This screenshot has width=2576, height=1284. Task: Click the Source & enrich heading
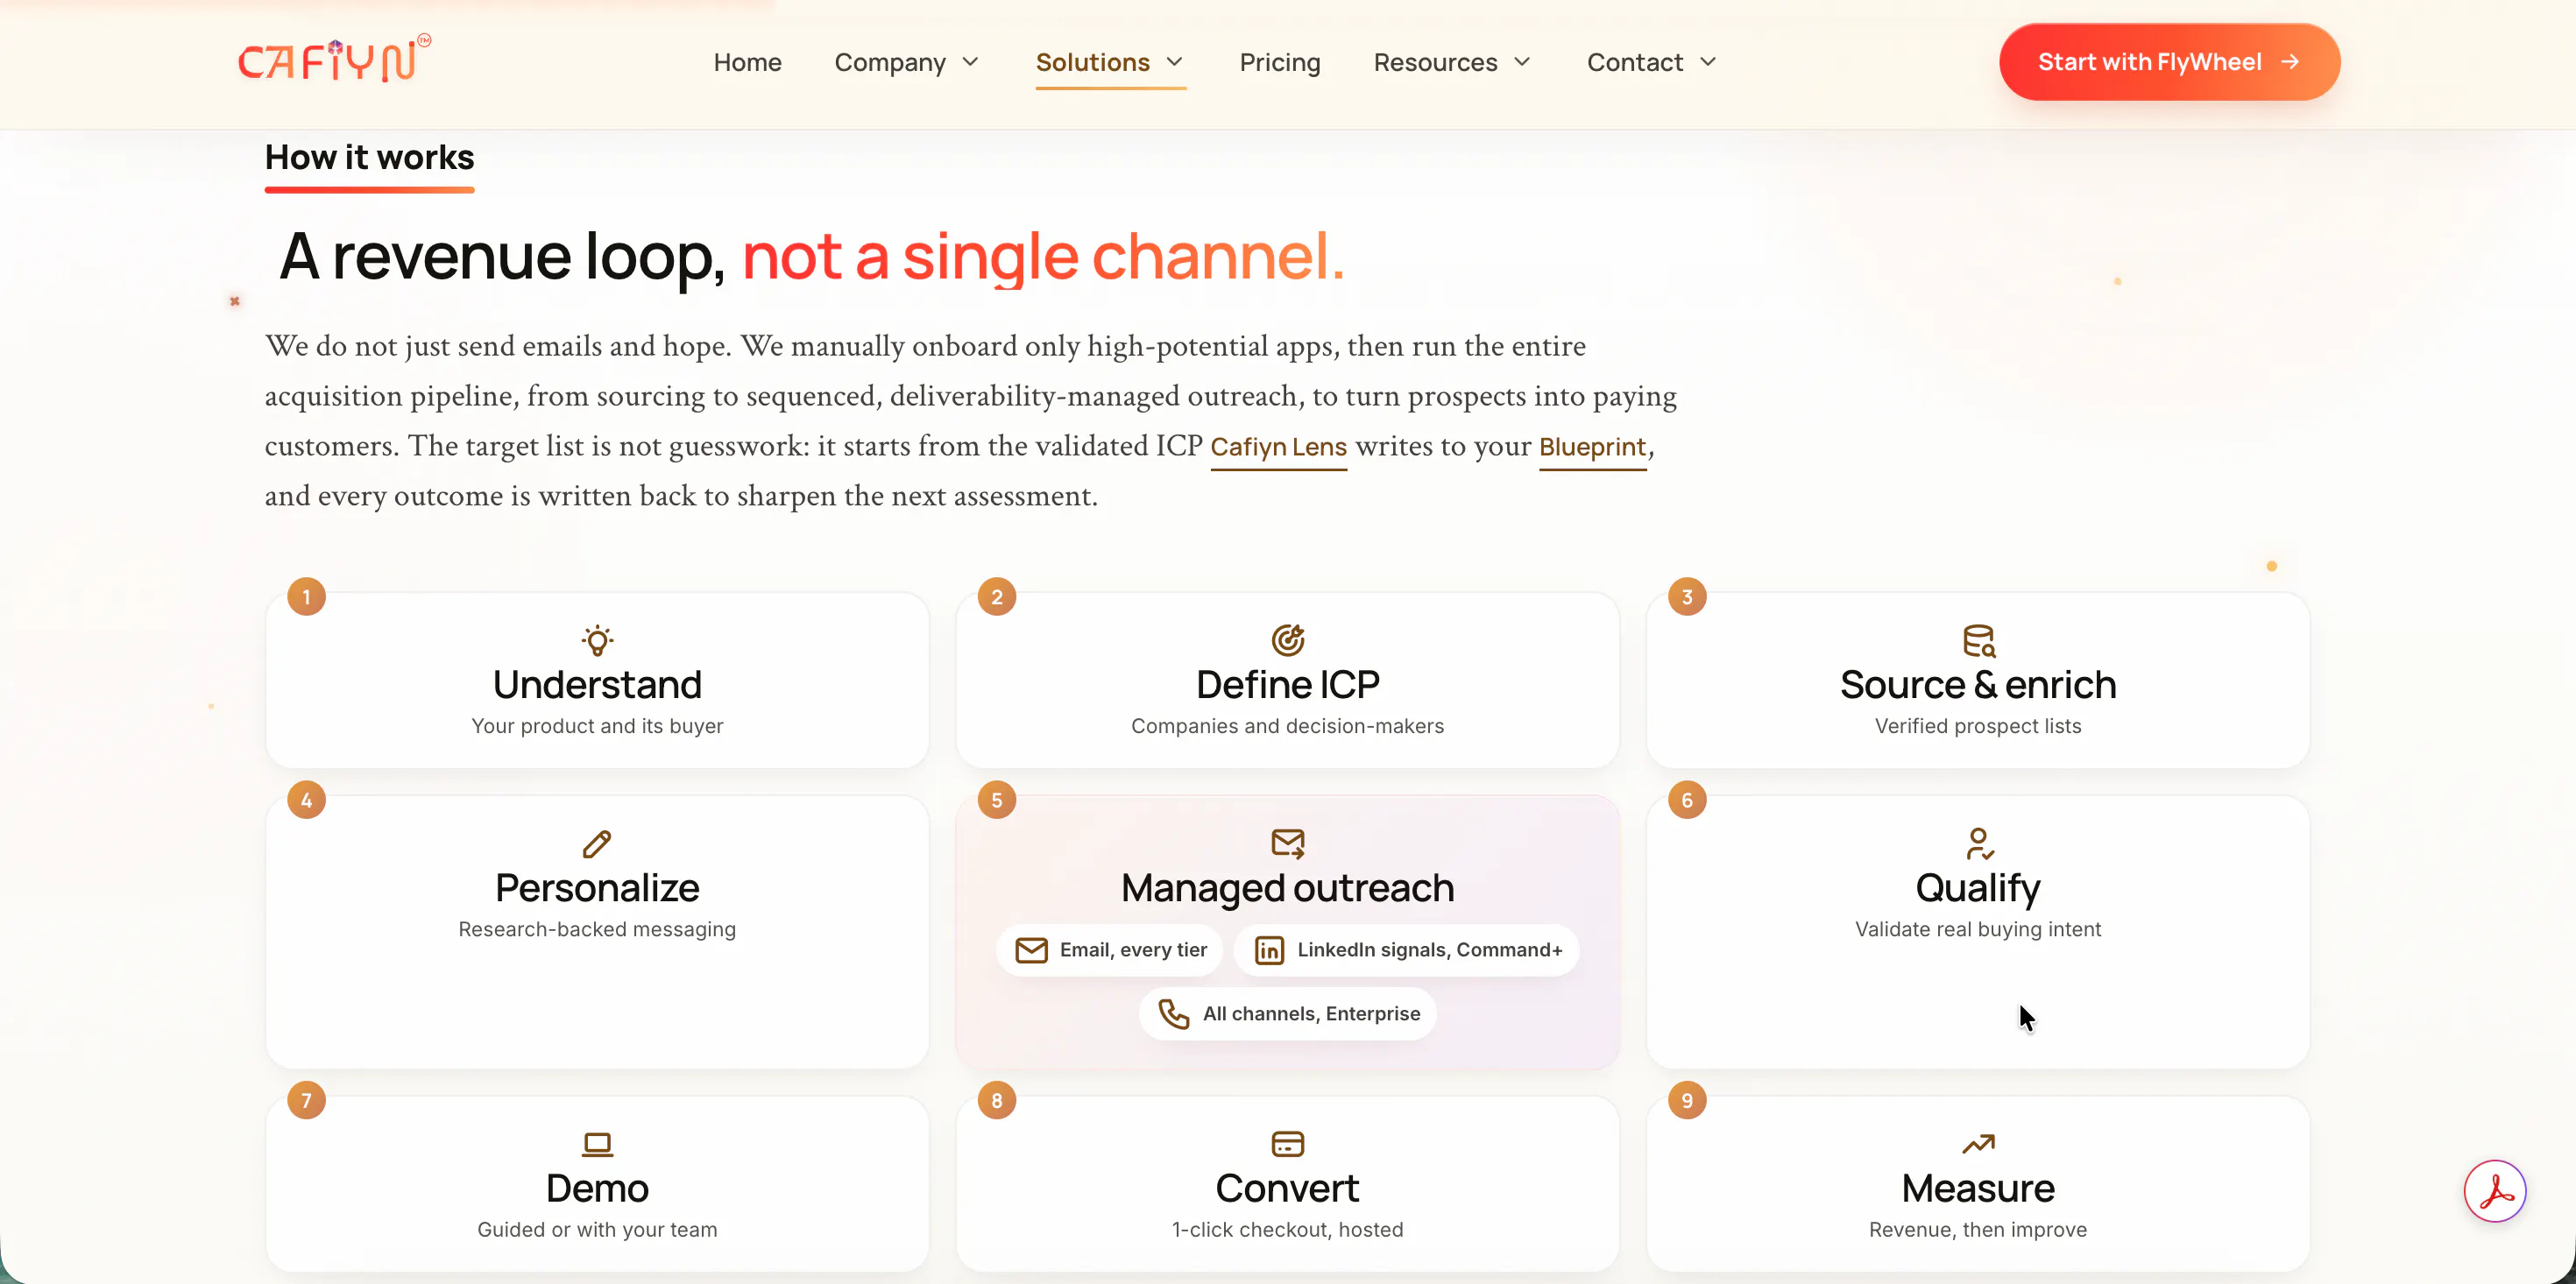1978,685
